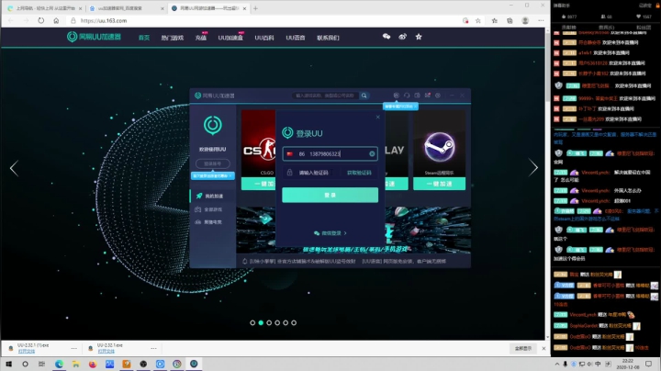The height and width of the screenshot is (371, 661).
Task: Close the downloads bar
Action: 543,348
